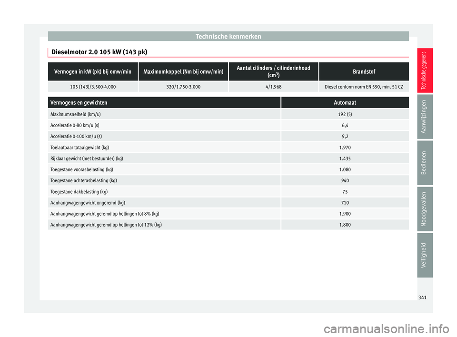Screen dimensions: 457x337
Task: Select the Toegestane dakbelasting row
Action: point(228,191)
